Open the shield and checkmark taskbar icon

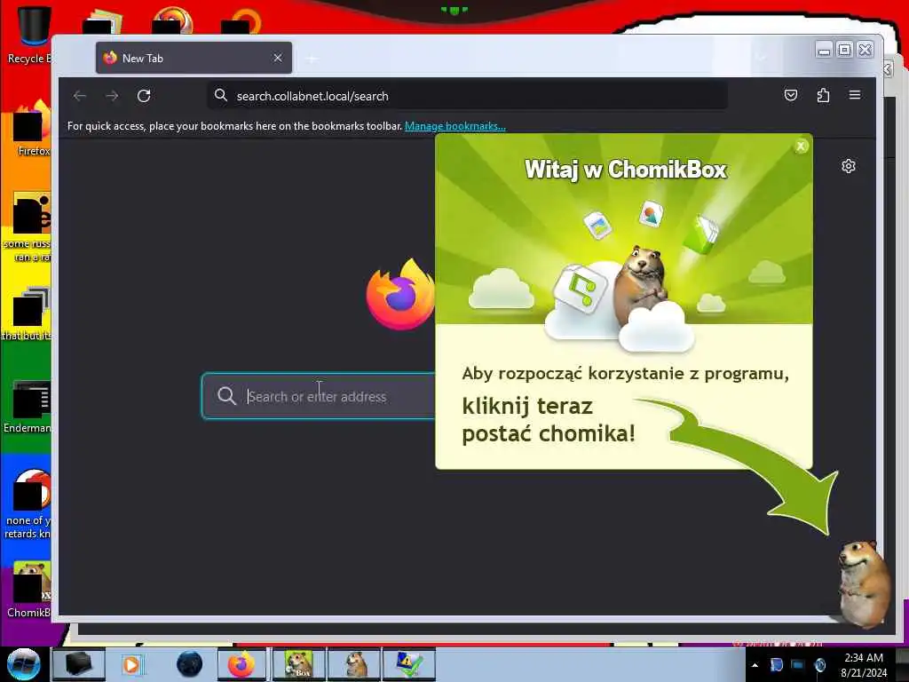coord(408,664)
